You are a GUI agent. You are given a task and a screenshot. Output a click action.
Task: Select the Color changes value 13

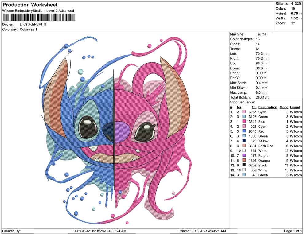[x=258, y=39]
